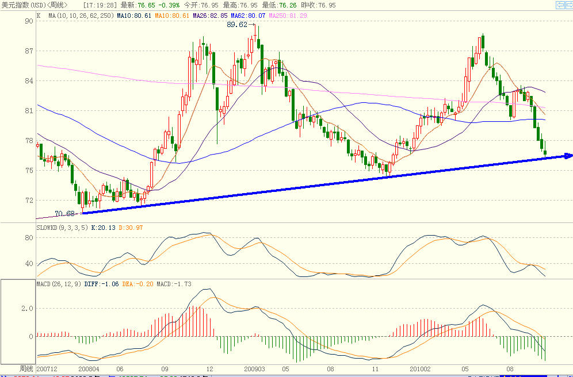
Task: Click the MA26:82.85 legend value
Action: point(210,16)
